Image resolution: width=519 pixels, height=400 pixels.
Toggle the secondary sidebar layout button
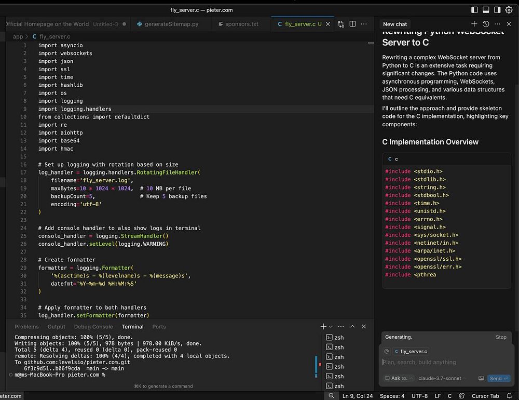click(497, 10)
